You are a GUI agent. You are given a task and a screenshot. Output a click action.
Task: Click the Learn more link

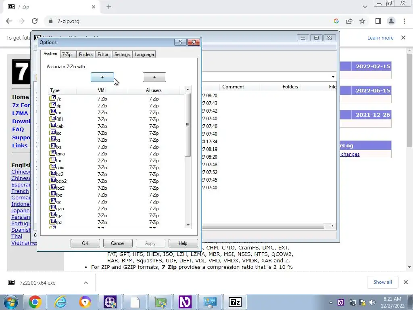click(x=380, y=38)
